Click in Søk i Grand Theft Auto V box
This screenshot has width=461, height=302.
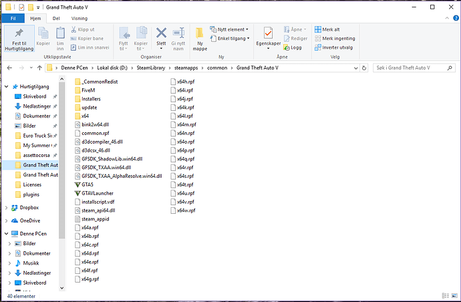[414, 68]
